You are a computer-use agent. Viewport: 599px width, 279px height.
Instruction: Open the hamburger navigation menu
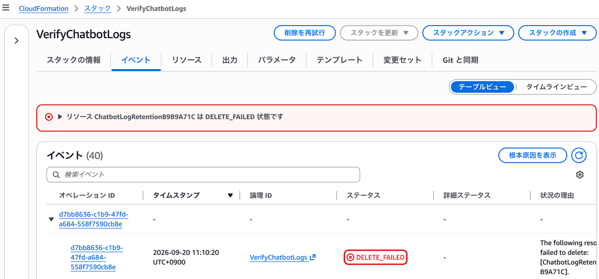pyautogui.click(x=6, y=8)
